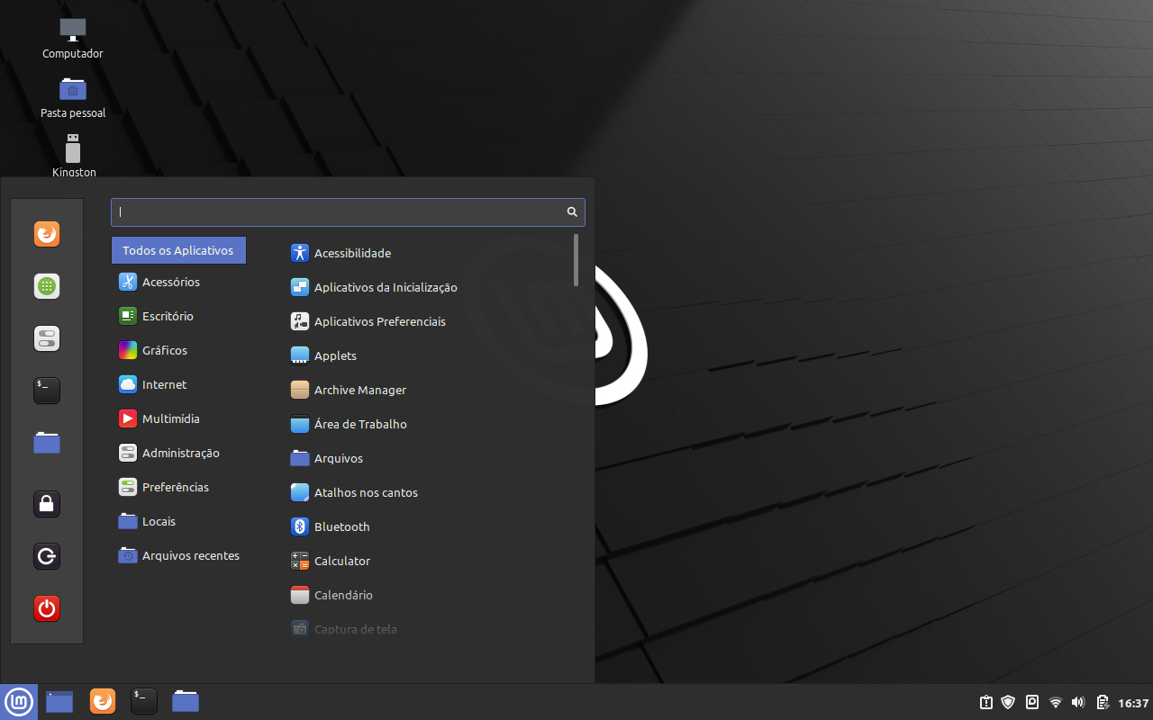The width and height of the screenshot is (1153, 720).
Task: Launch Terminal from the menu favorites sidebar
Action: (x=47, y=390)
